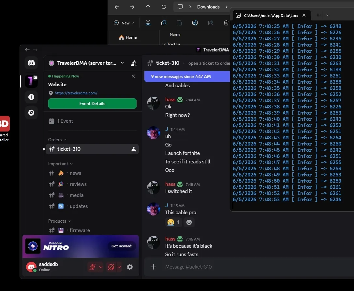Screen dimensions: 354x291
Task: Select the ticket-310 channel
Action: point(92,149)
